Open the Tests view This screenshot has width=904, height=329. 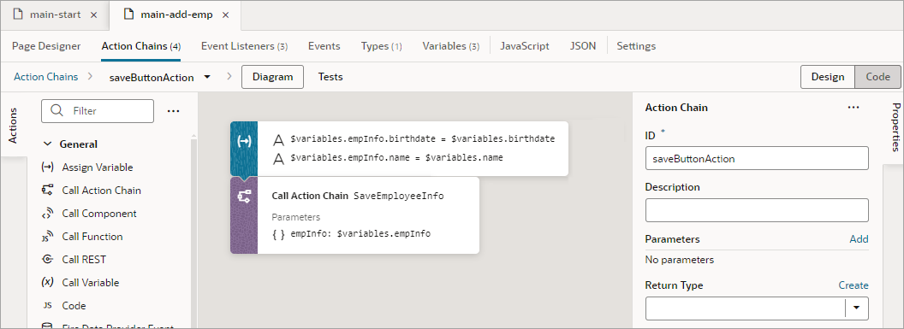pyautogui.click(x=330, y=77)
